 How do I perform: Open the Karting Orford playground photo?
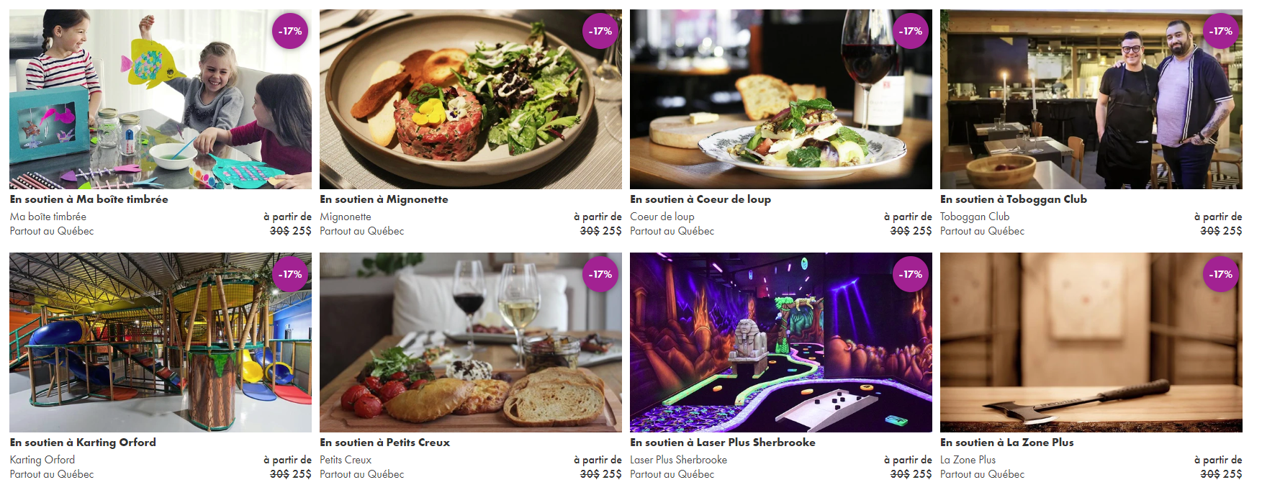coord(161,342)
